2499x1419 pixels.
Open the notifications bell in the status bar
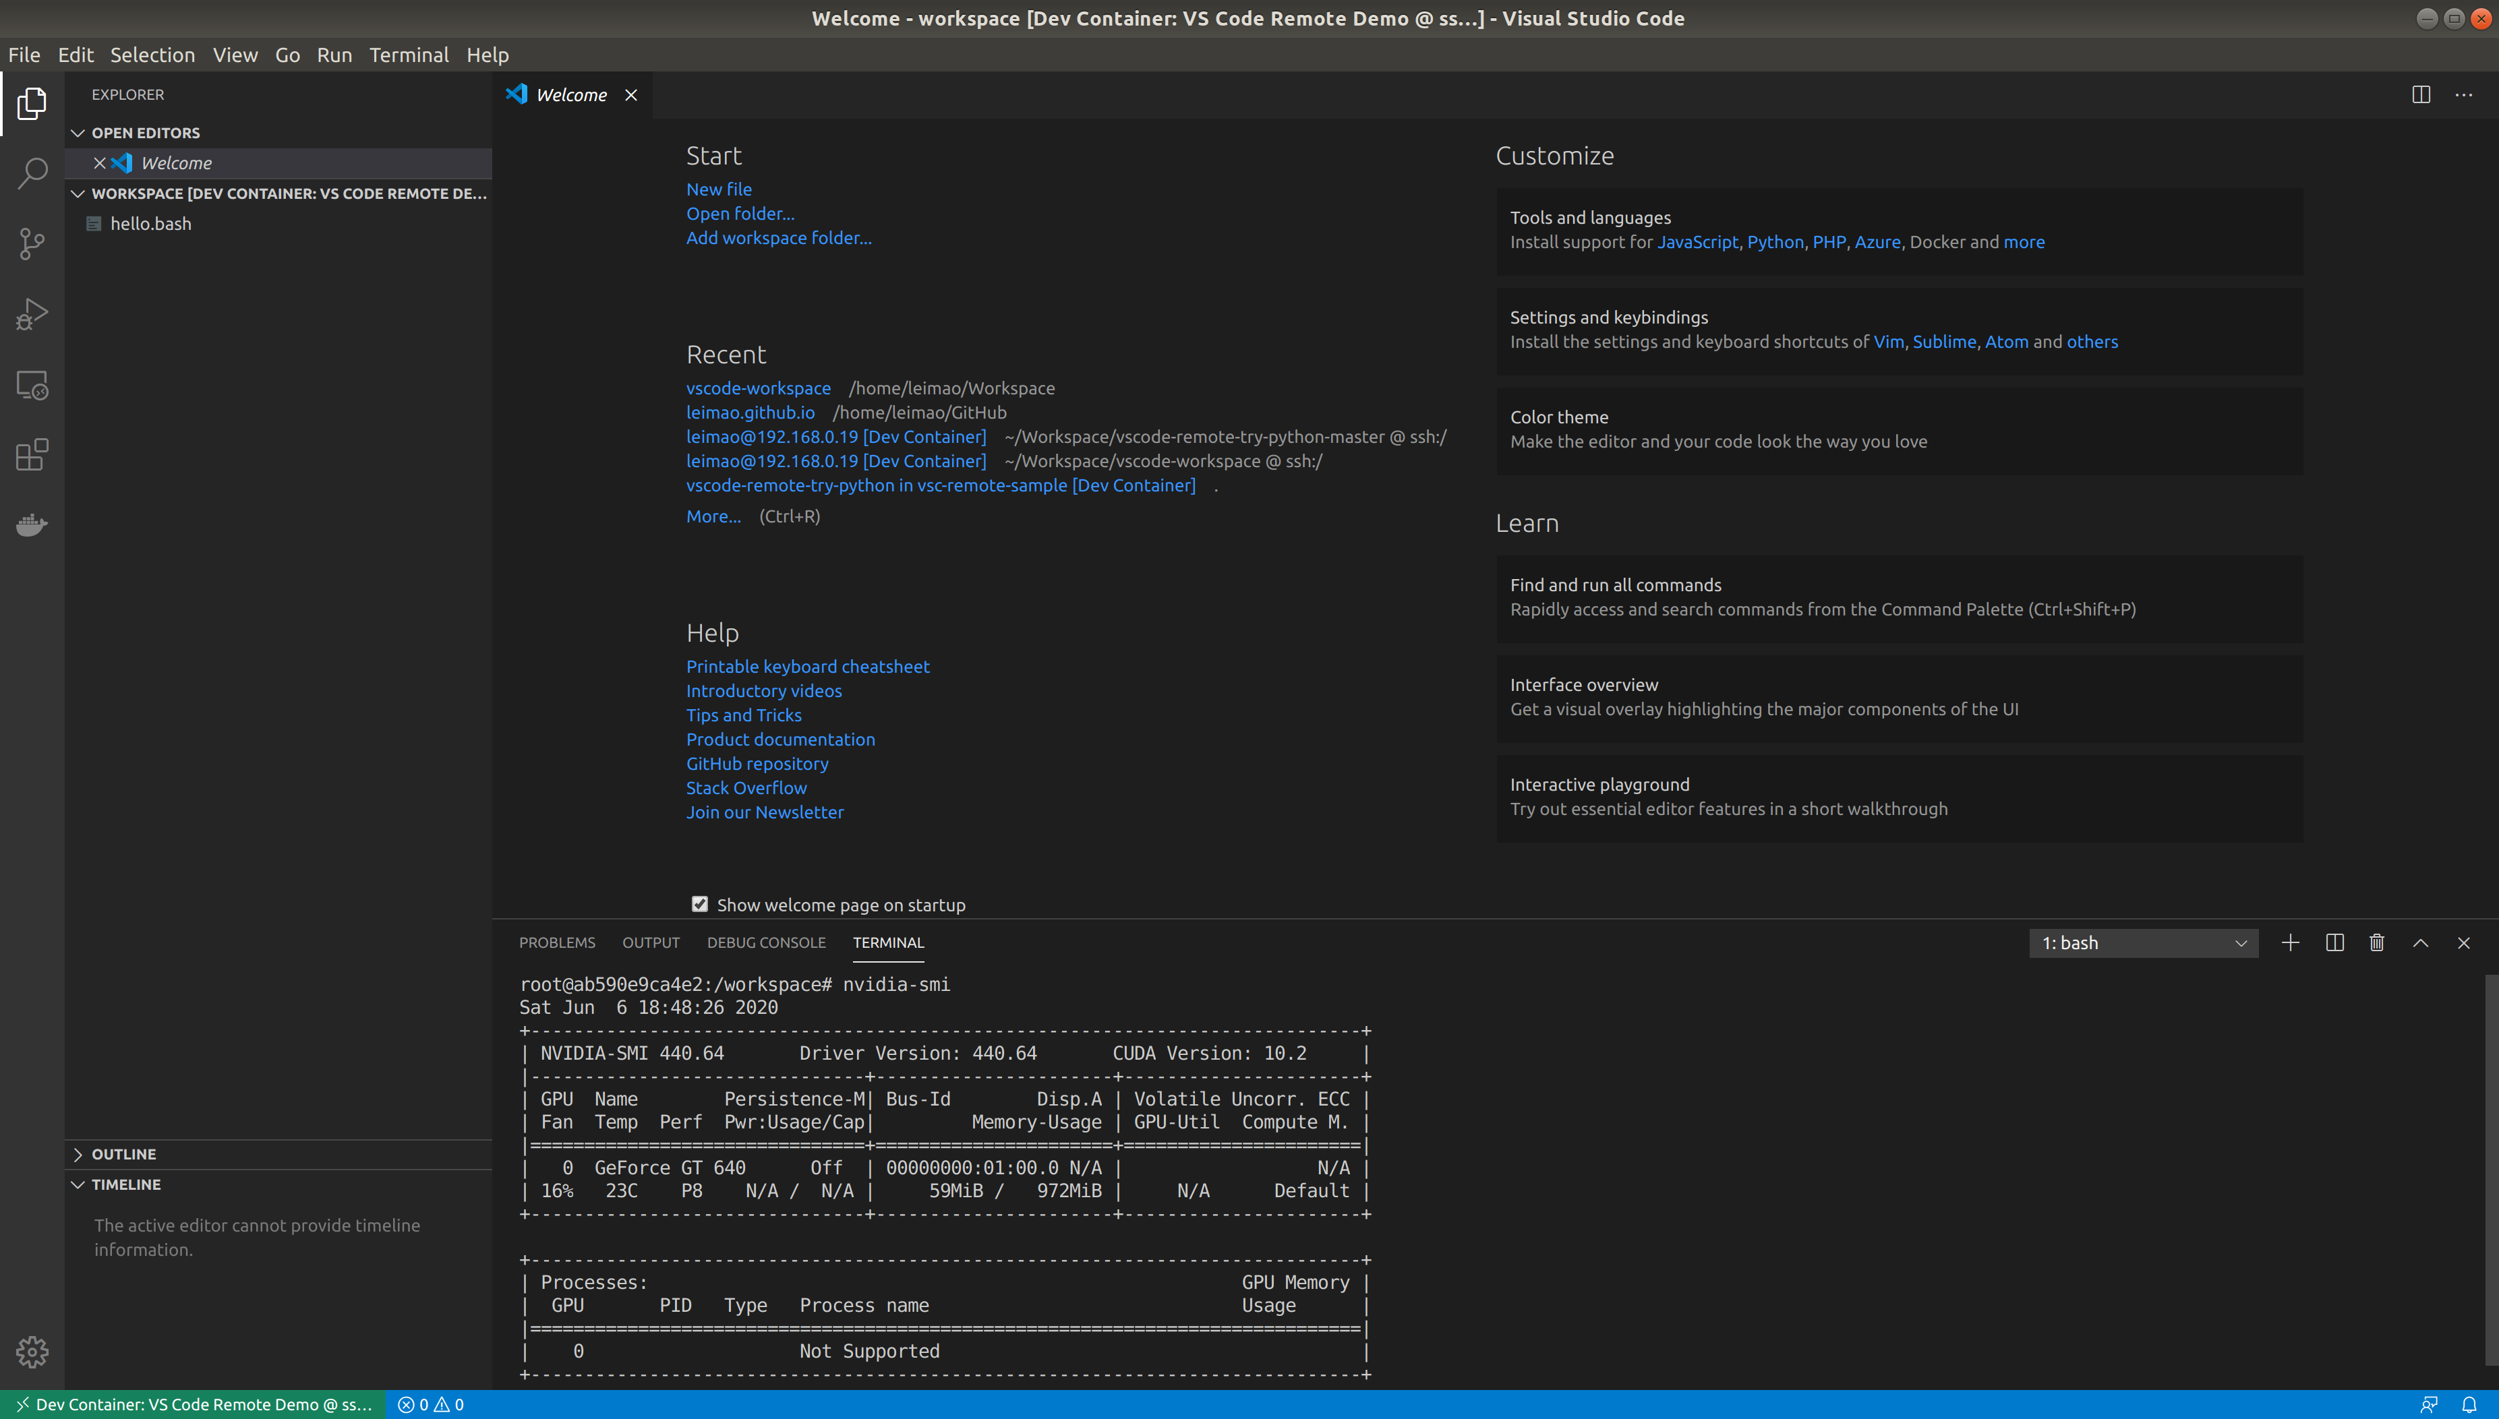(2470, 1404)
